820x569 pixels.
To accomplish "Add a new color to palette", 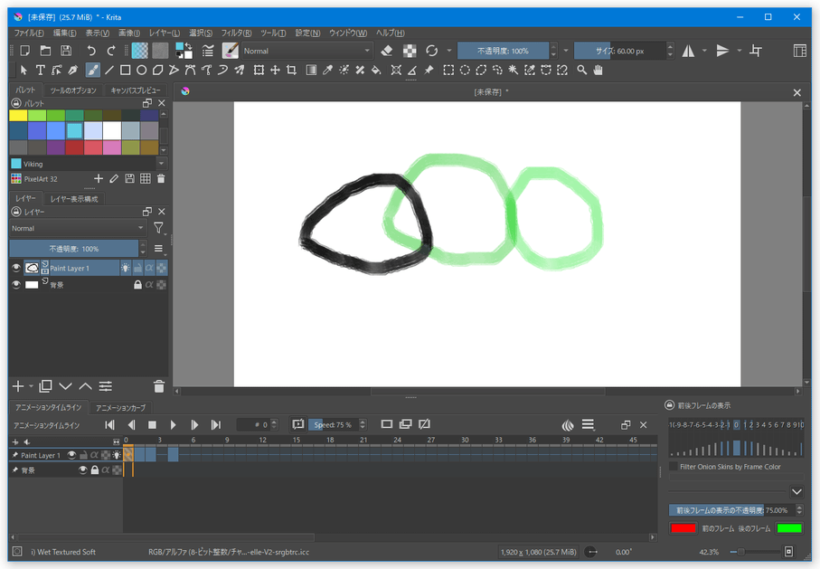I will click(99, 179).
